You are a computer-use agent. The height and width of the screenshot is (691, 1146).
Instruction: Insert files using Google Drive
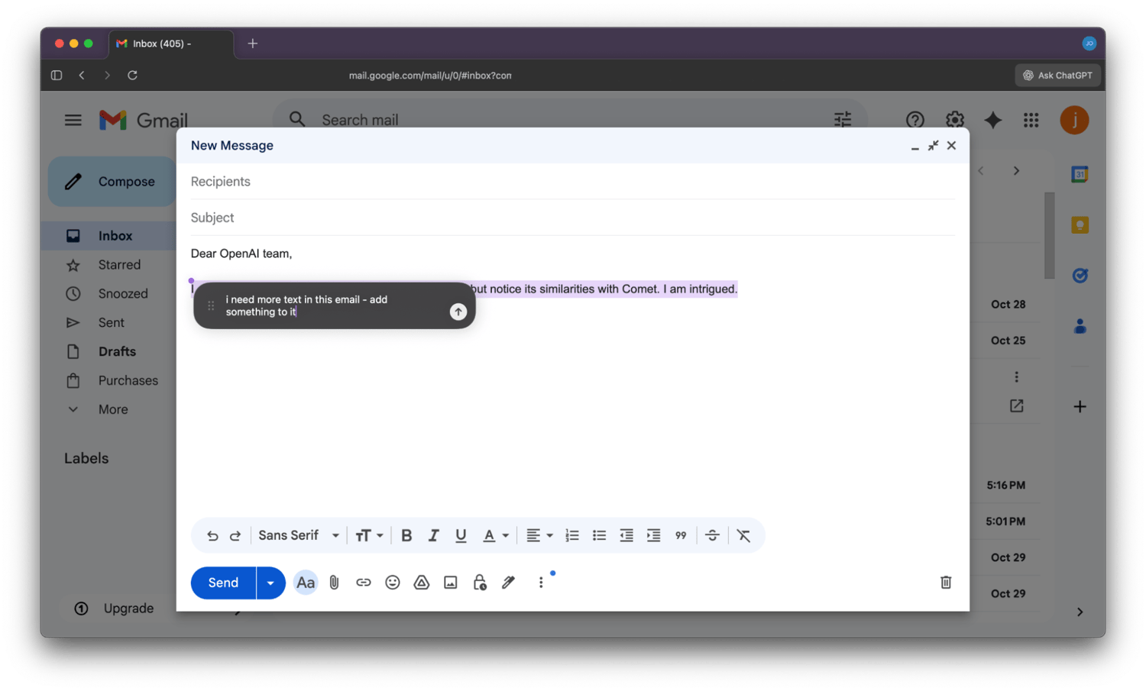(422, 583)
